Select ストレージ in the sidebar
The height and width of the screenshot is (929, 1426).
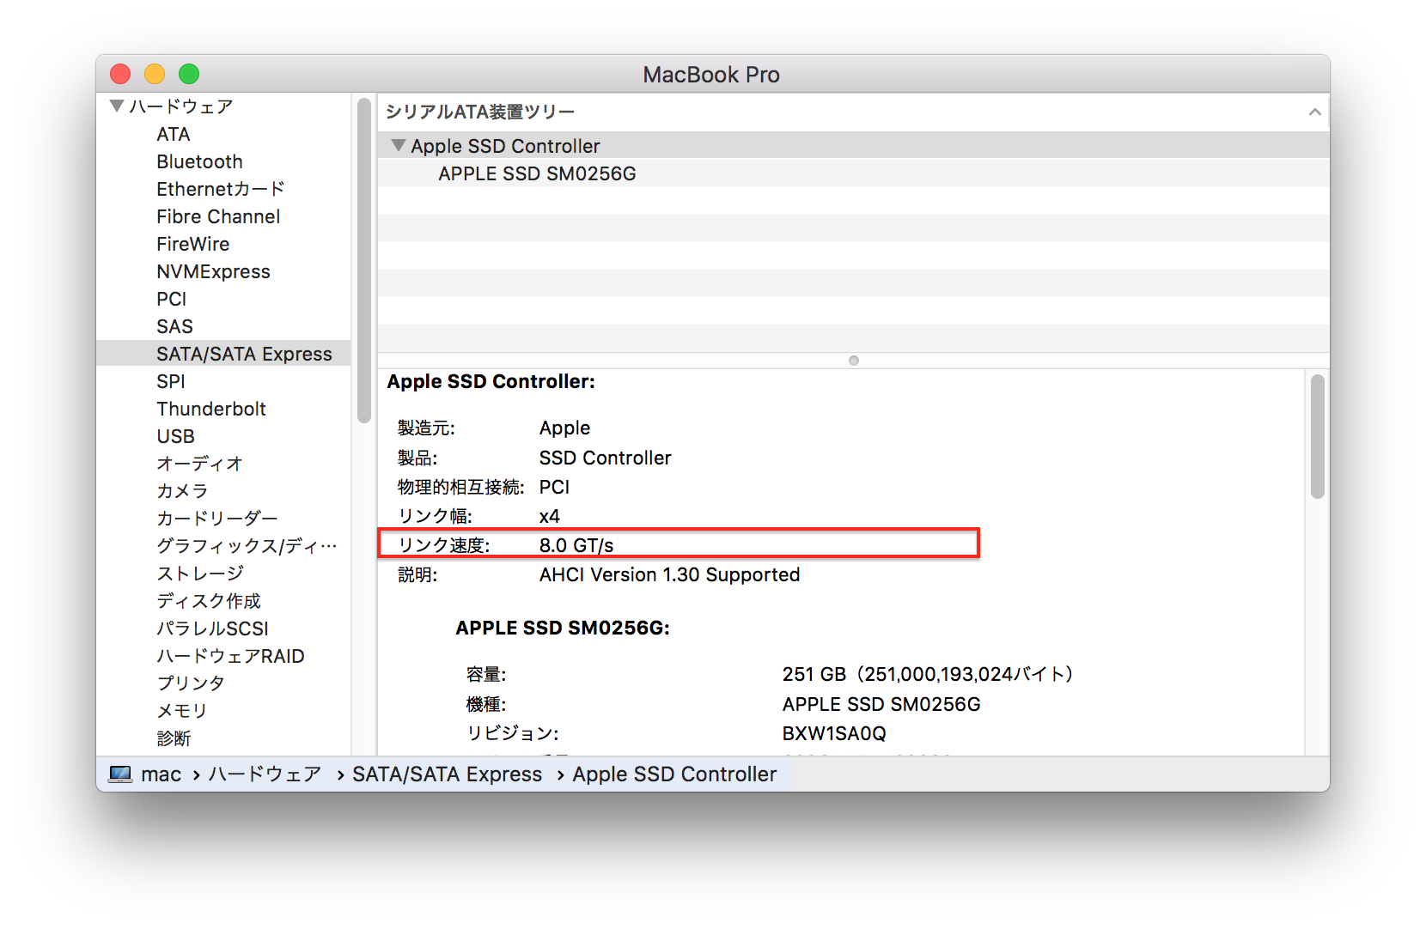click(x=200, y=573)
